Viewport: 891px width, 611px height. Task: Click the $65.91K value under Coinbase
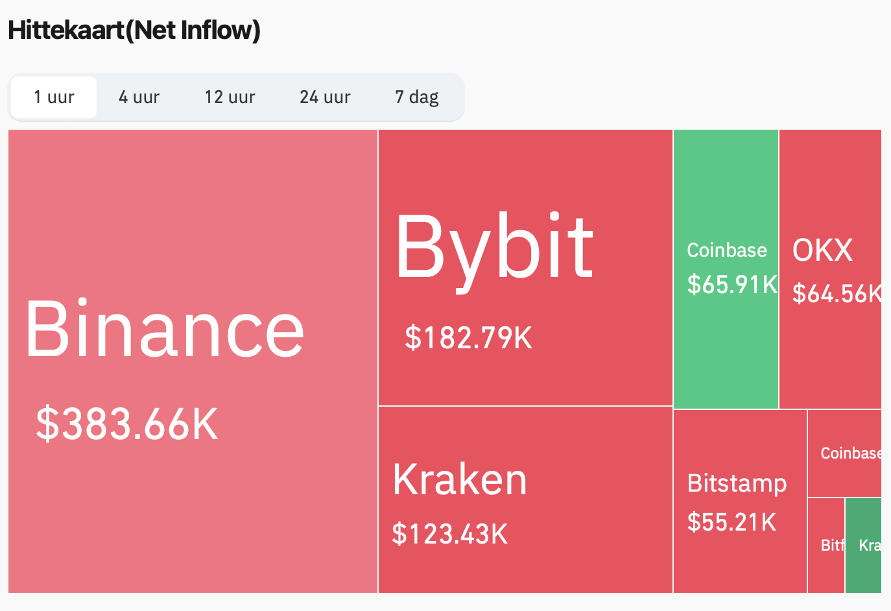(731, 284)
